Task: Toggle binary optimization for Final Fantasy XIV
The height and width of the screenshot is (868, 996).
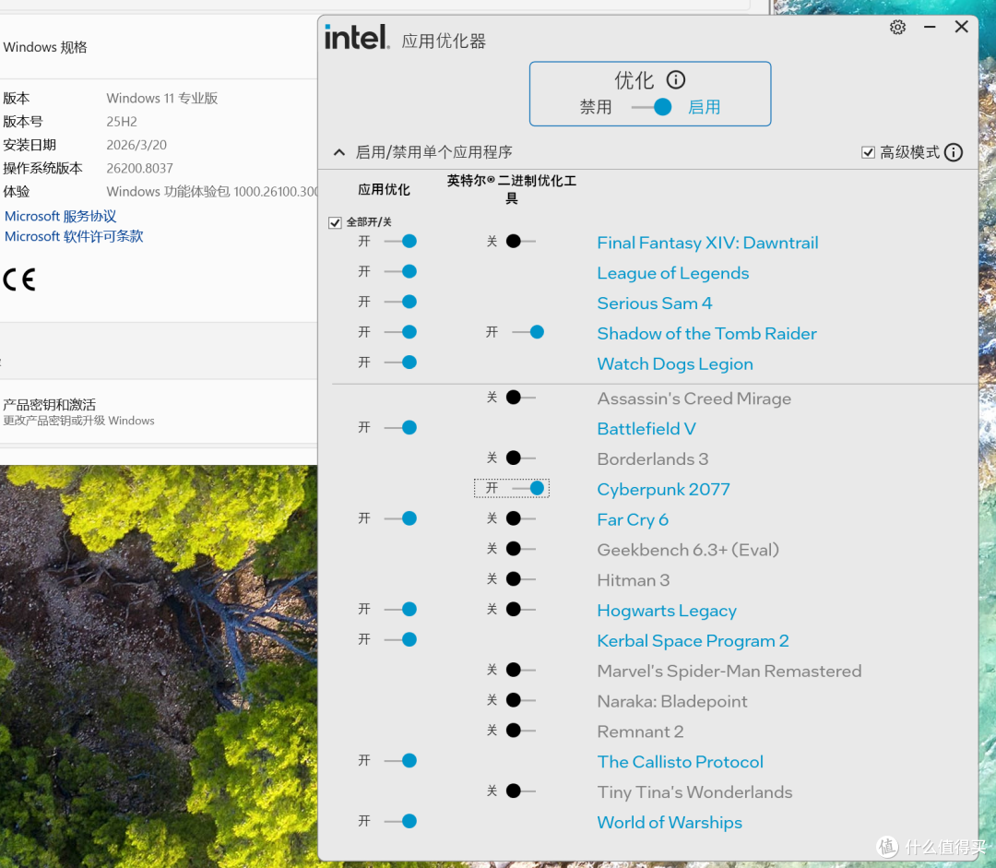Action: [521, 242]
